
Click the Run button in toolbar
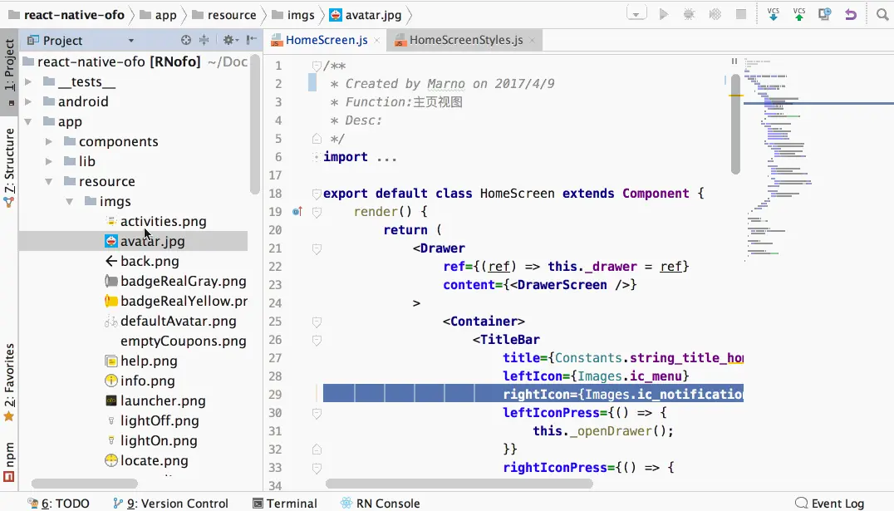pos(663,14)
